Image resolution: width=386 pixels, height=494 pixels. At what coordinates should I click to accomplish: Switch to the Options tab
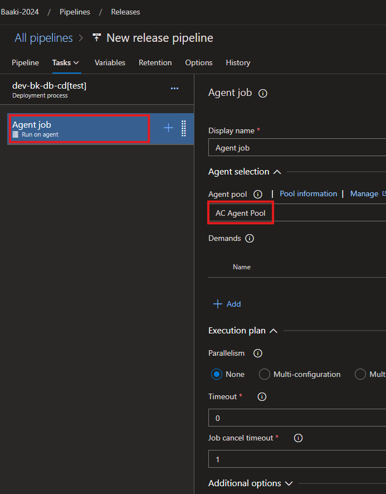(199, 62)
